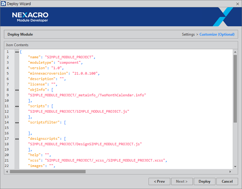Viewport: 242px width, 189px height.
Task: Close the Deploy Wizard window
Action: [x=238, y=4]
